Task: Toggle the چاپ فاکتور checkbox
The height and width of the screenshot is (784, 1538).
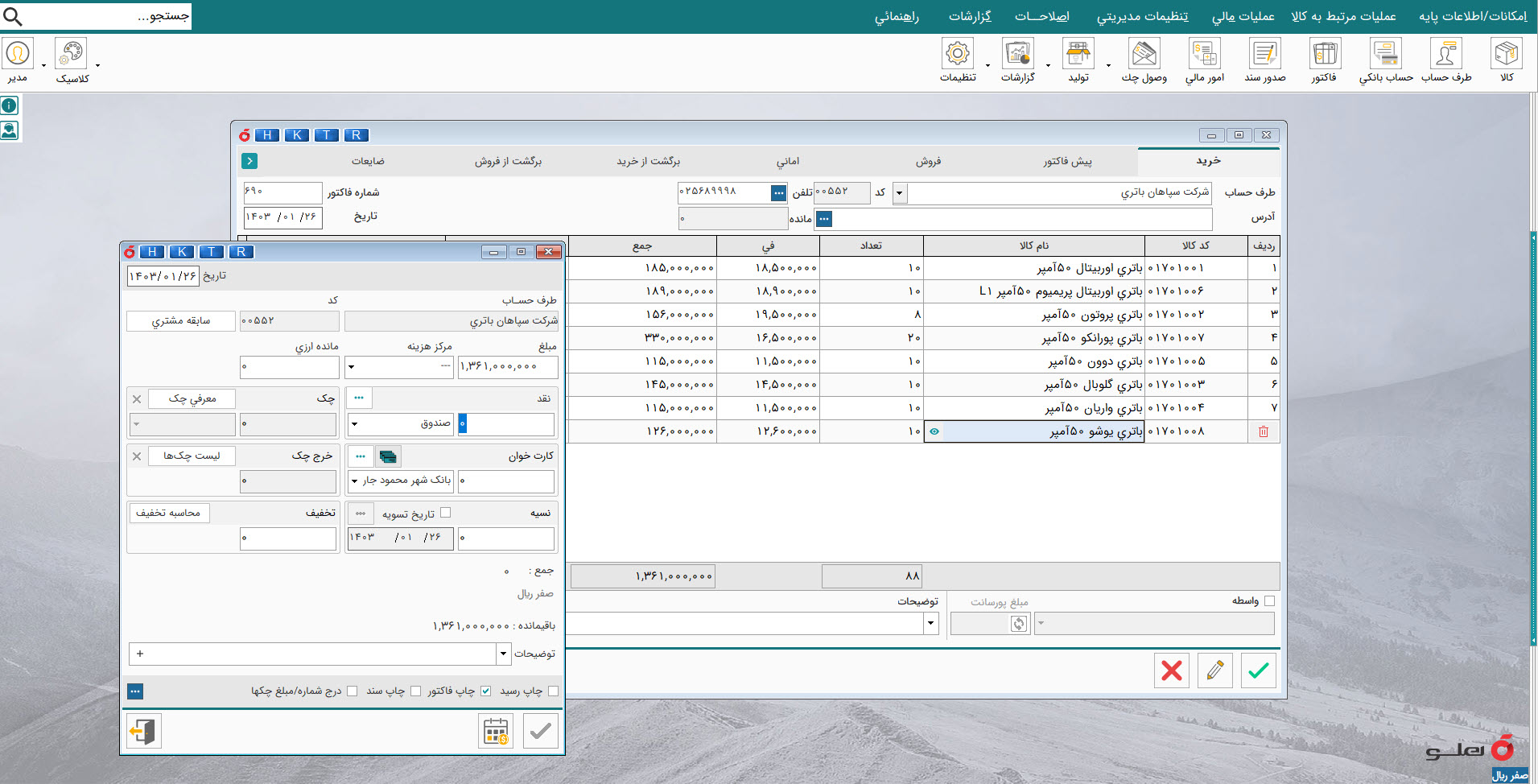Action: click(485, 691)
